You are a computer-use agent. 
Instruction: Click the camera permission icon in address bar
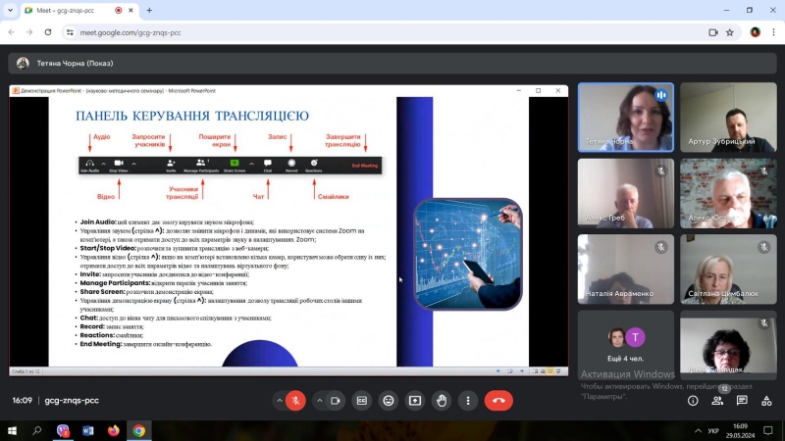713,32
